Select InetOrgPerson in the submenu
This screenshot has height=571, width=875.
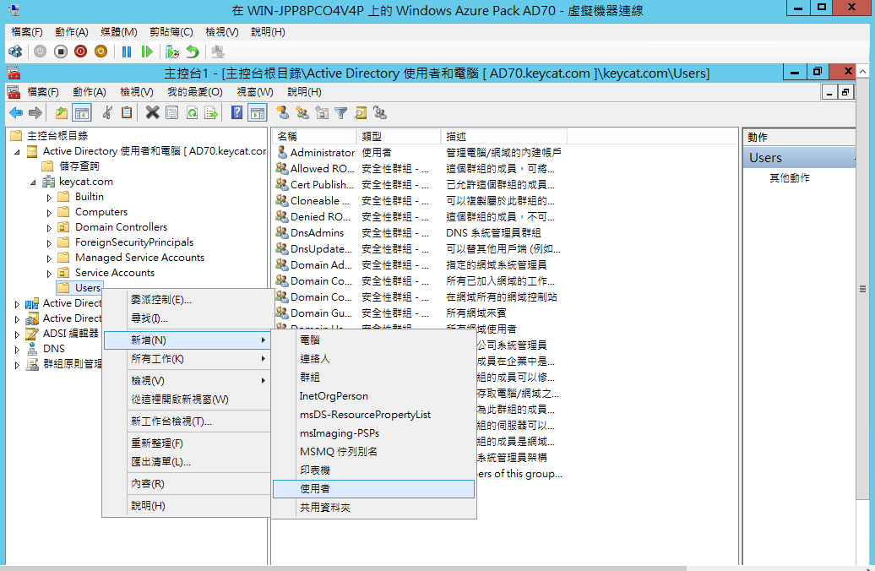point(373,396)
